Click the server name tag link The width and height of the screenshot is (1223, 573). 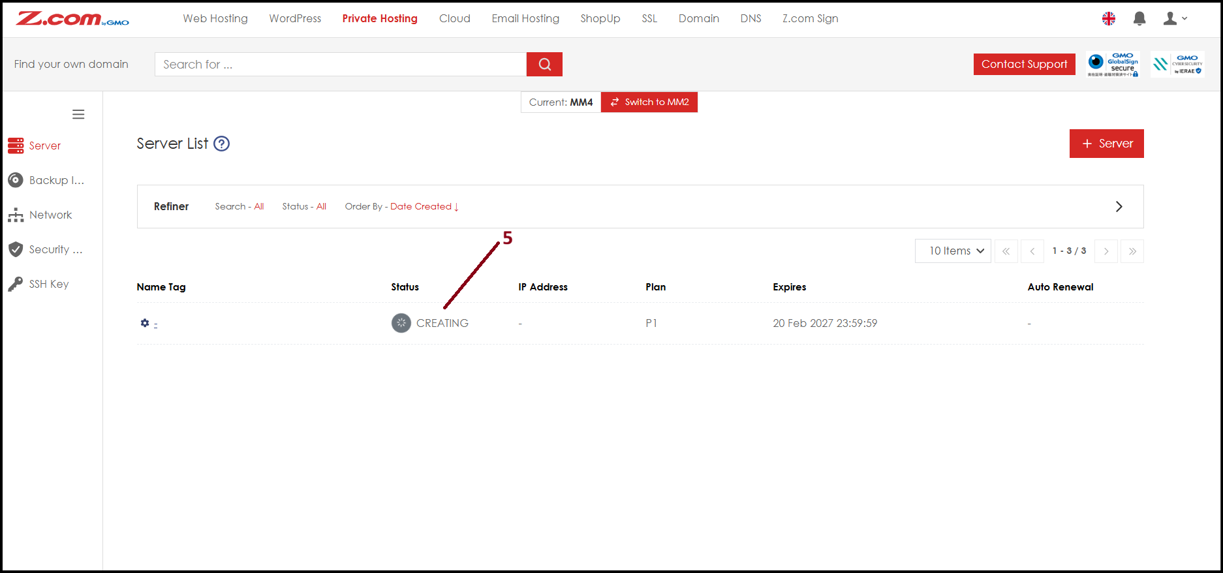pos(155,324)
